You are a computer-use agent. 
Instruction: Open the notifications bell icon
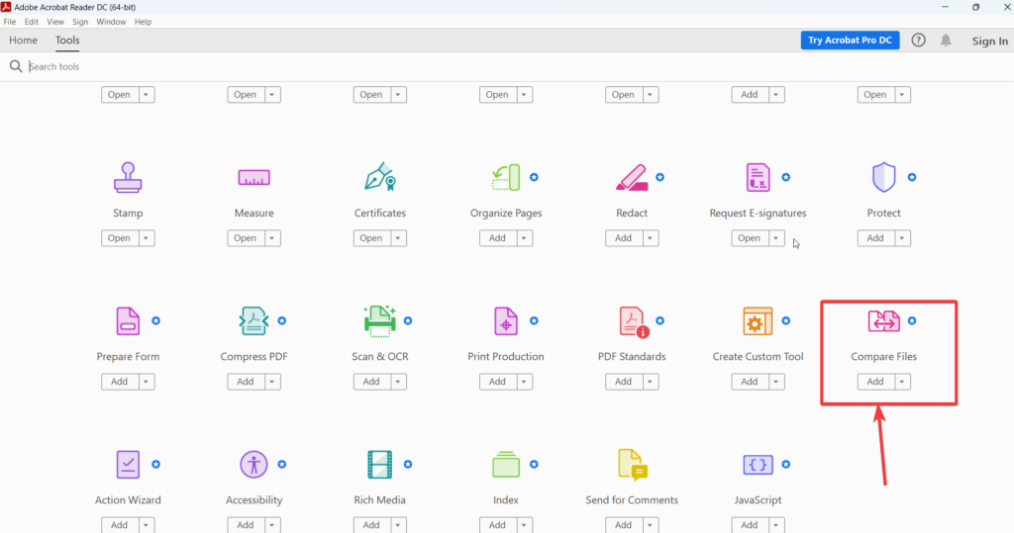946,41
